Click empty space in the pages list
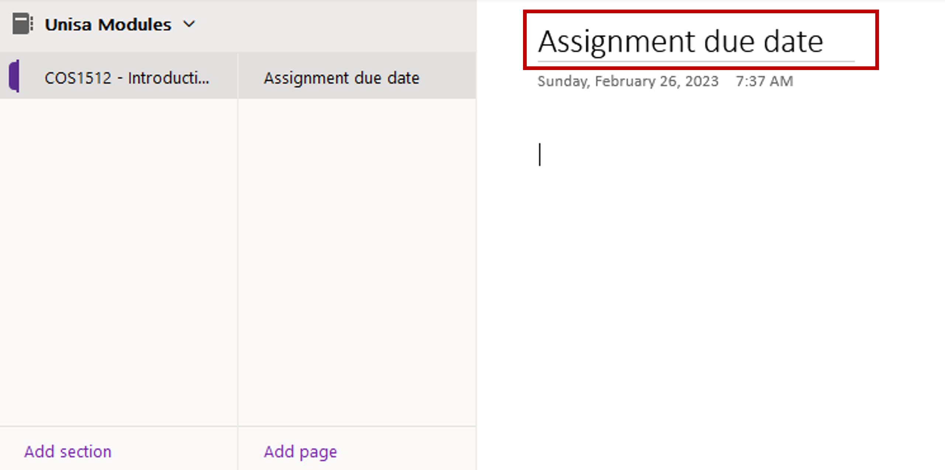The height and width of the screenshot is (470, 945). point(356,258)
